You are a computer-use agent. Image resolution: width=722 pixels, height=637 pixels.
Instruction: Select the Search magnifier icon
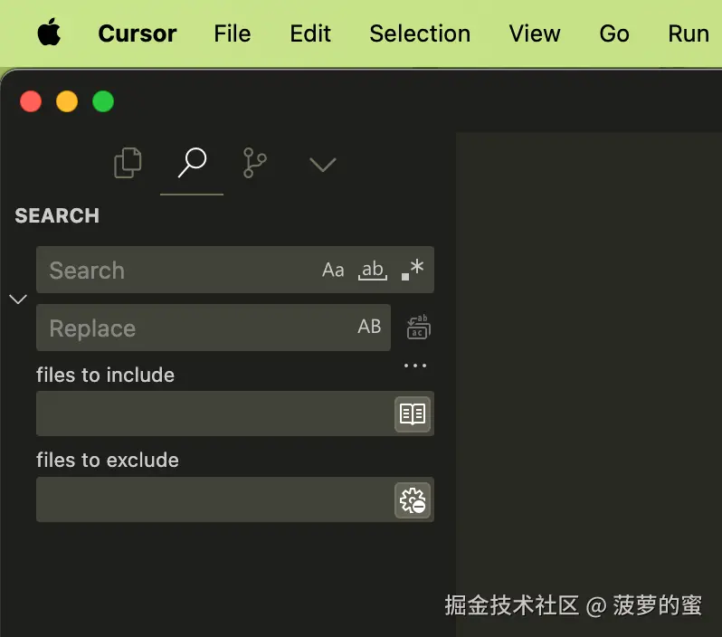(x=192, y=163)
